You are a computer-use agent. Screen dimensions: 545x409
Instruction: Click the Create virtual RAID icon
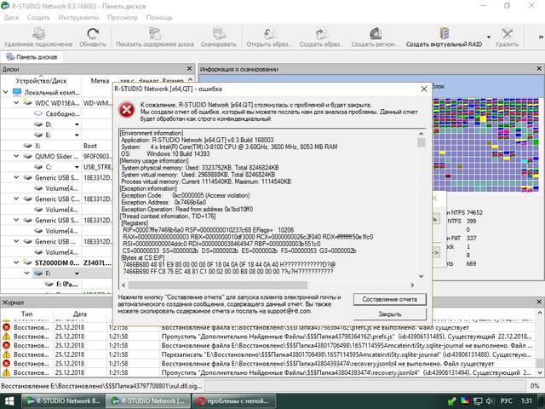(x=444, y=34)
